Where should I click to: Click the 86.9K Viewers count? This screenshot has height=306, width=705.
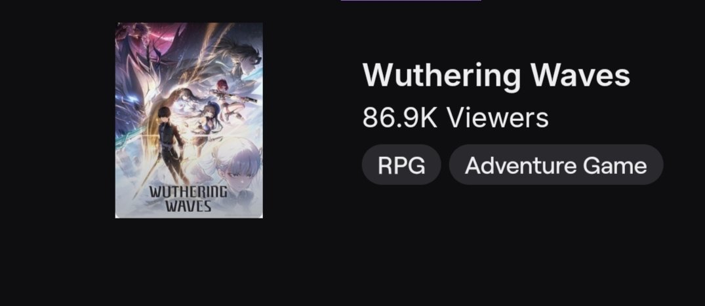click(x=455, y=118)
